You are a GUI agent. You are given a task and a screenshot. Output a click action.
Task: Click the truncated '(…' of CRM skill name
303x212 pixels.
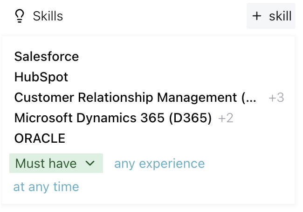tap(249, 98)
